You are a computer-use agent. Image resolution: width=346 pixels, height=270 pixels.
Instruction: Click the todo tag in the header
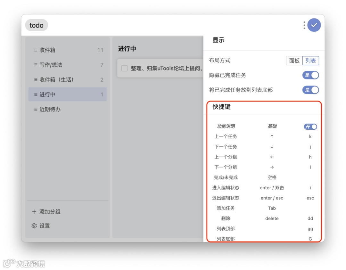point(37,25)
